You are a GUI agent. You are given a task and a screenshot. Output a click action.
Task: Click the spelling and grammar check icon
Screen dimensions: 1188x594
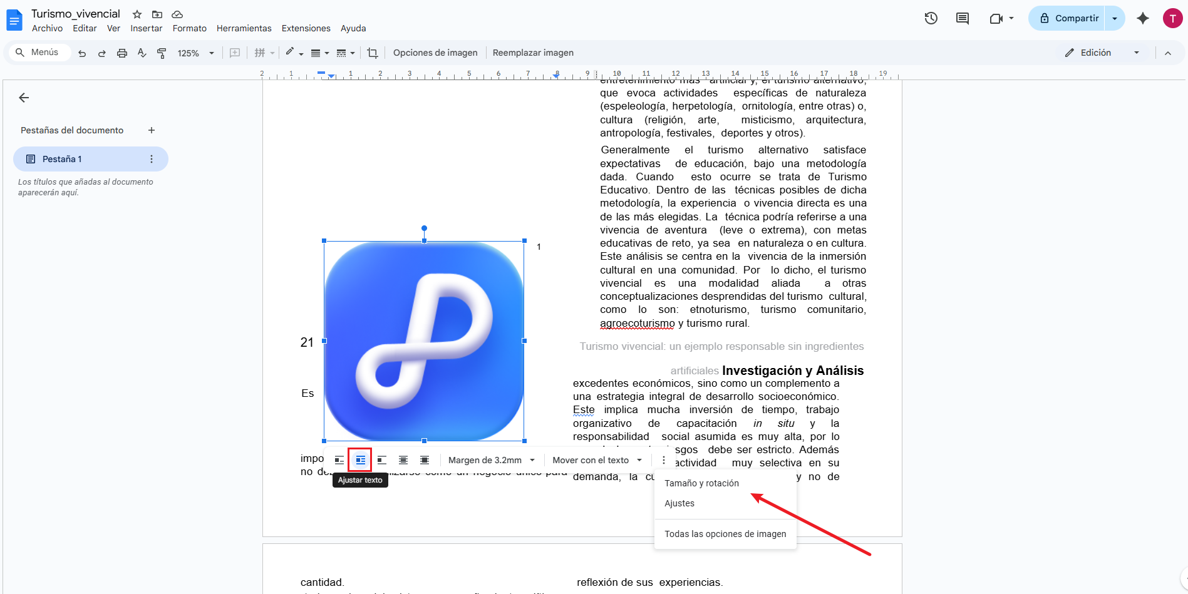tap(142, 53)
